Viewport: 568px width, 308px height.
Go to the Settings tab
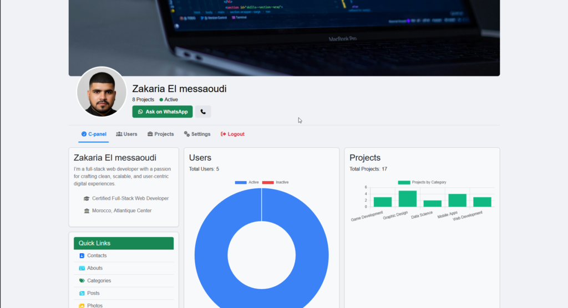[197, 134]
